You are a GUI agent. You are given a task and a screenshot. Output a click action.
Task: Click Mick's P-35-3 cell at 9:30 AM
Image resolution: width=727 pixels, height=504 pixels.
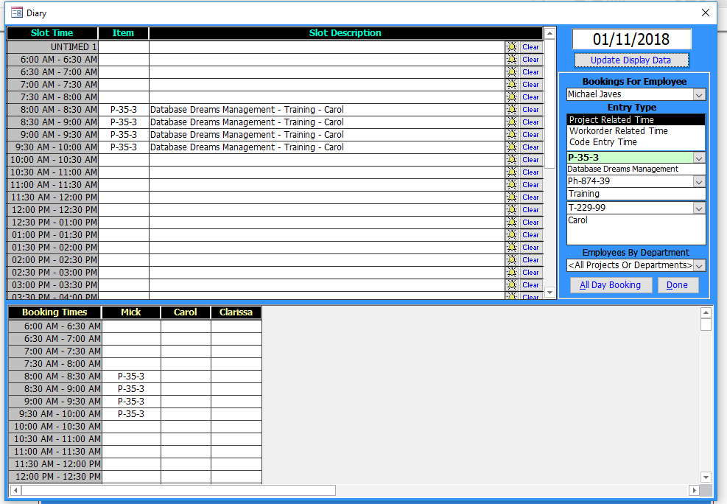(x=131, y=413)
